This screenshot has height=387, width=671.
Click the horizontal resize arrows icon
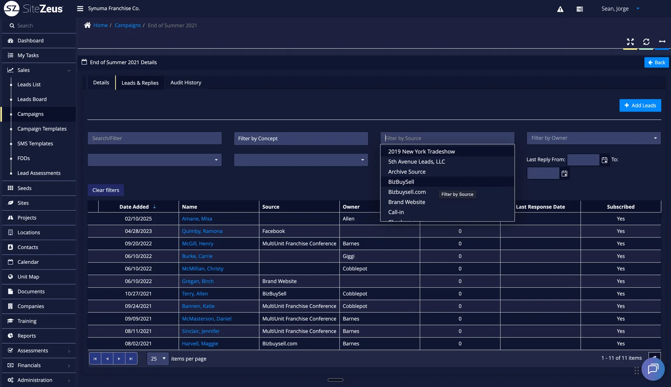(662, 42)
